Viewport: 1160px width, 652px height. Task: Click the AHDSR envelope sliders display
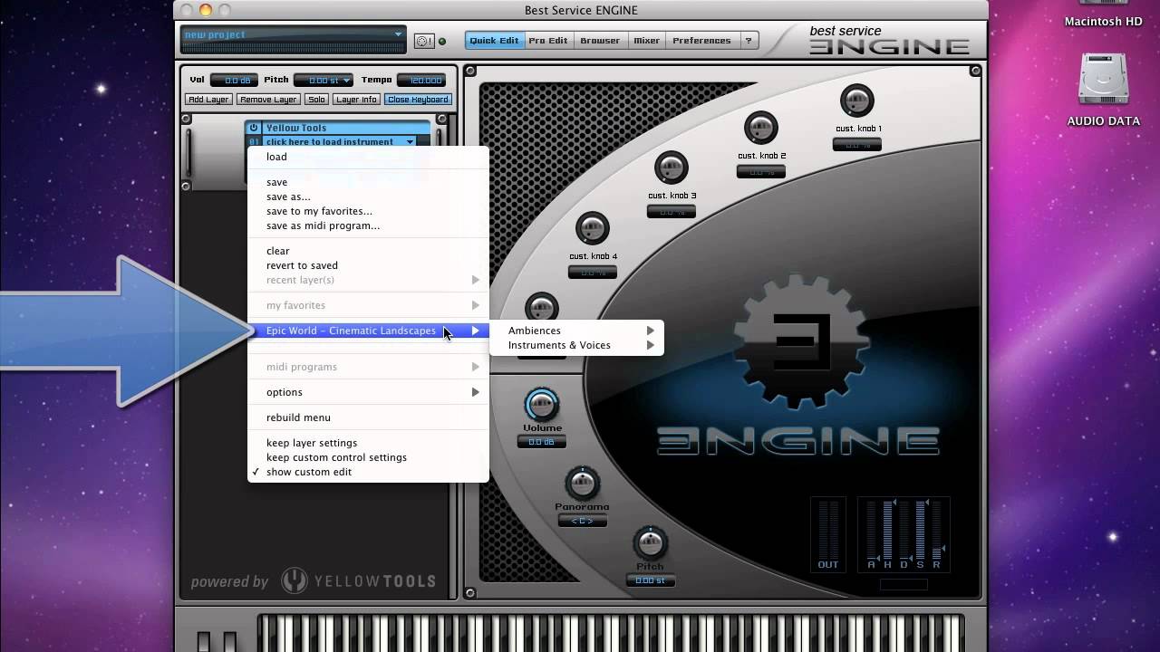[904, 535]
